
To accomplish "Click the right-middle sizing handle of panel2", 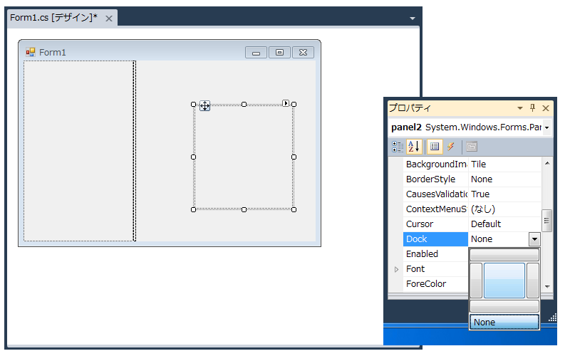I will coord(294,157).
